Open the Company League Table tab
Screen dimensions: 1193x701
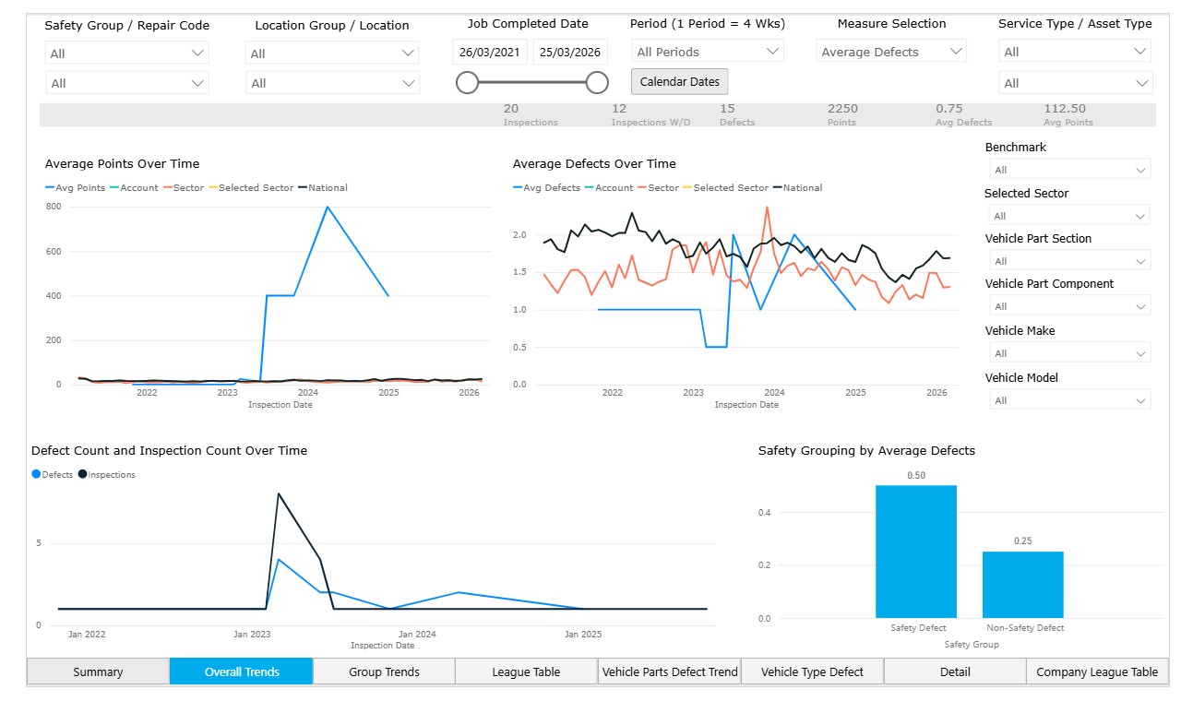1097,671
